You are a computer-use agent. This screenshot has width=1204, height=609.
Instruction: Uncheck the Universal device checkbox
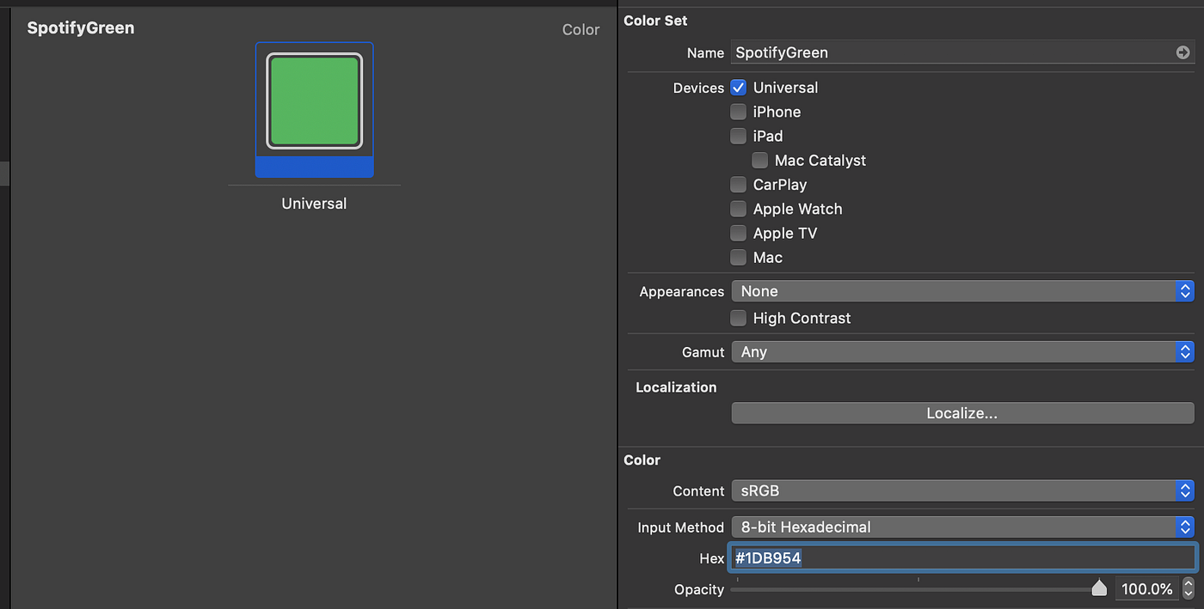pyautogui.click(x=738, y=87)
